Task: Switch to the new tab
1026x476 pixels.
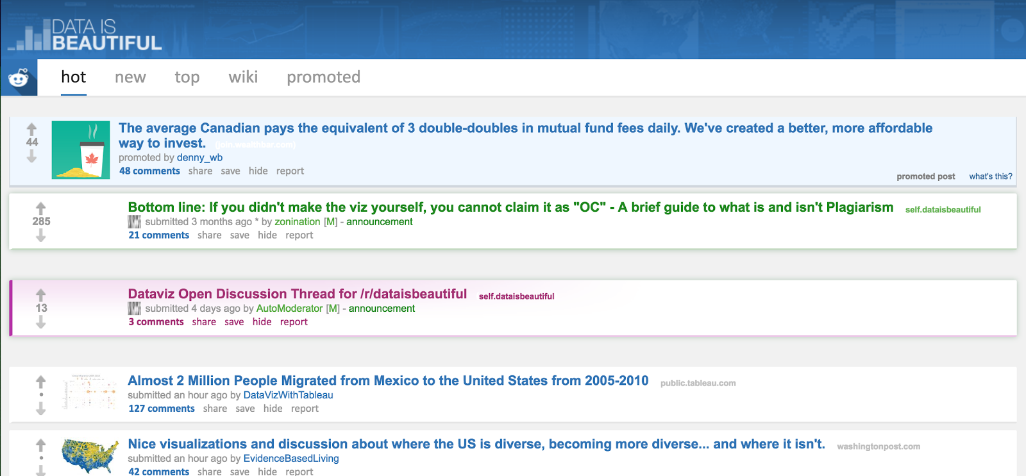Action: click(130, 77)
